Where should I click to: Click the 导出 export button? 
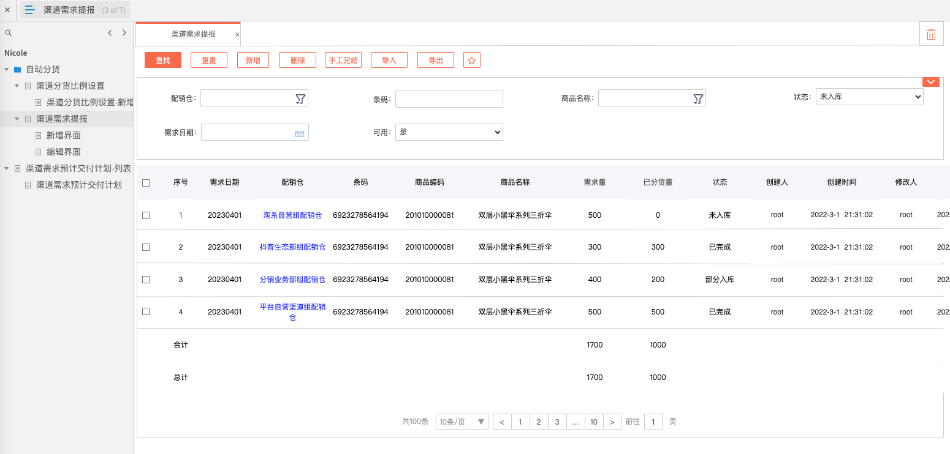click(x=436, y=60)
